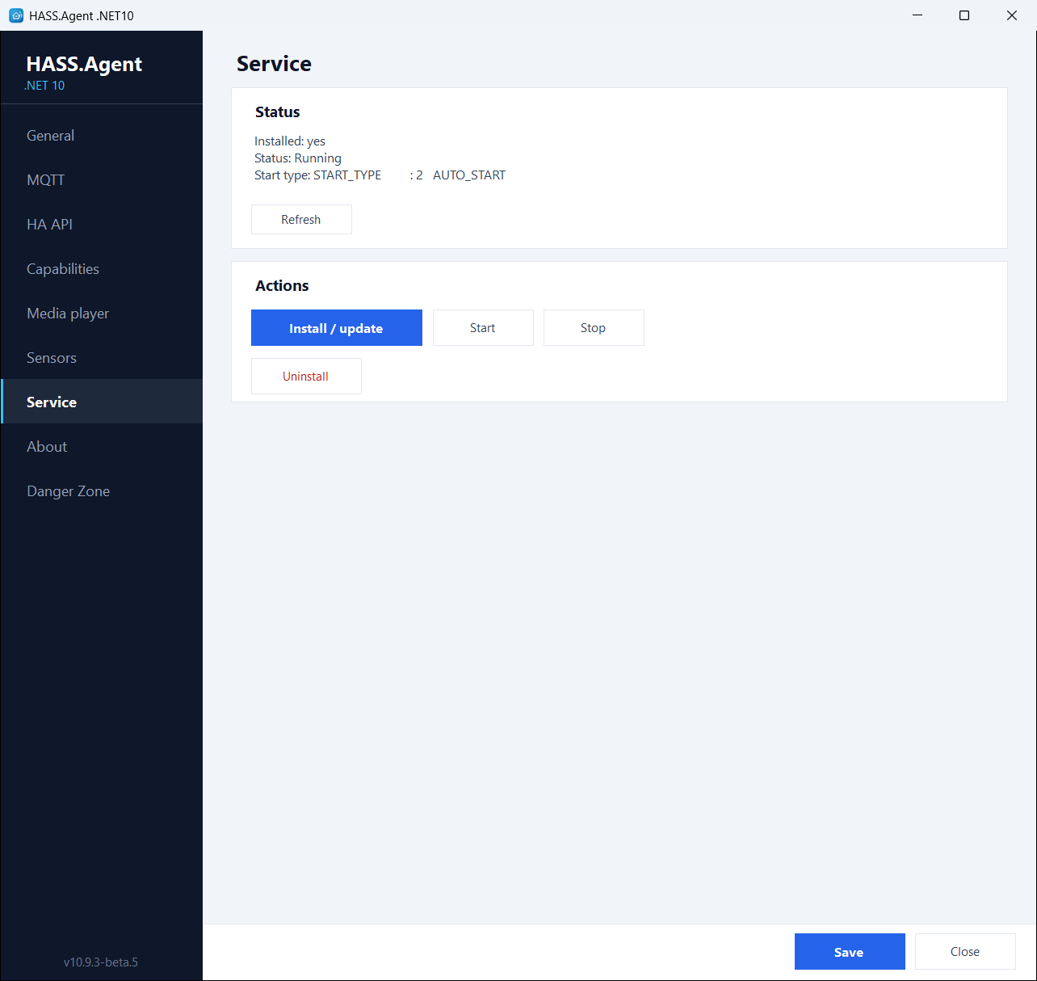Click the 'Start type: START_TYPE' text
Image resolution: width=1037 pixels, height=981 pixels.
317,175
